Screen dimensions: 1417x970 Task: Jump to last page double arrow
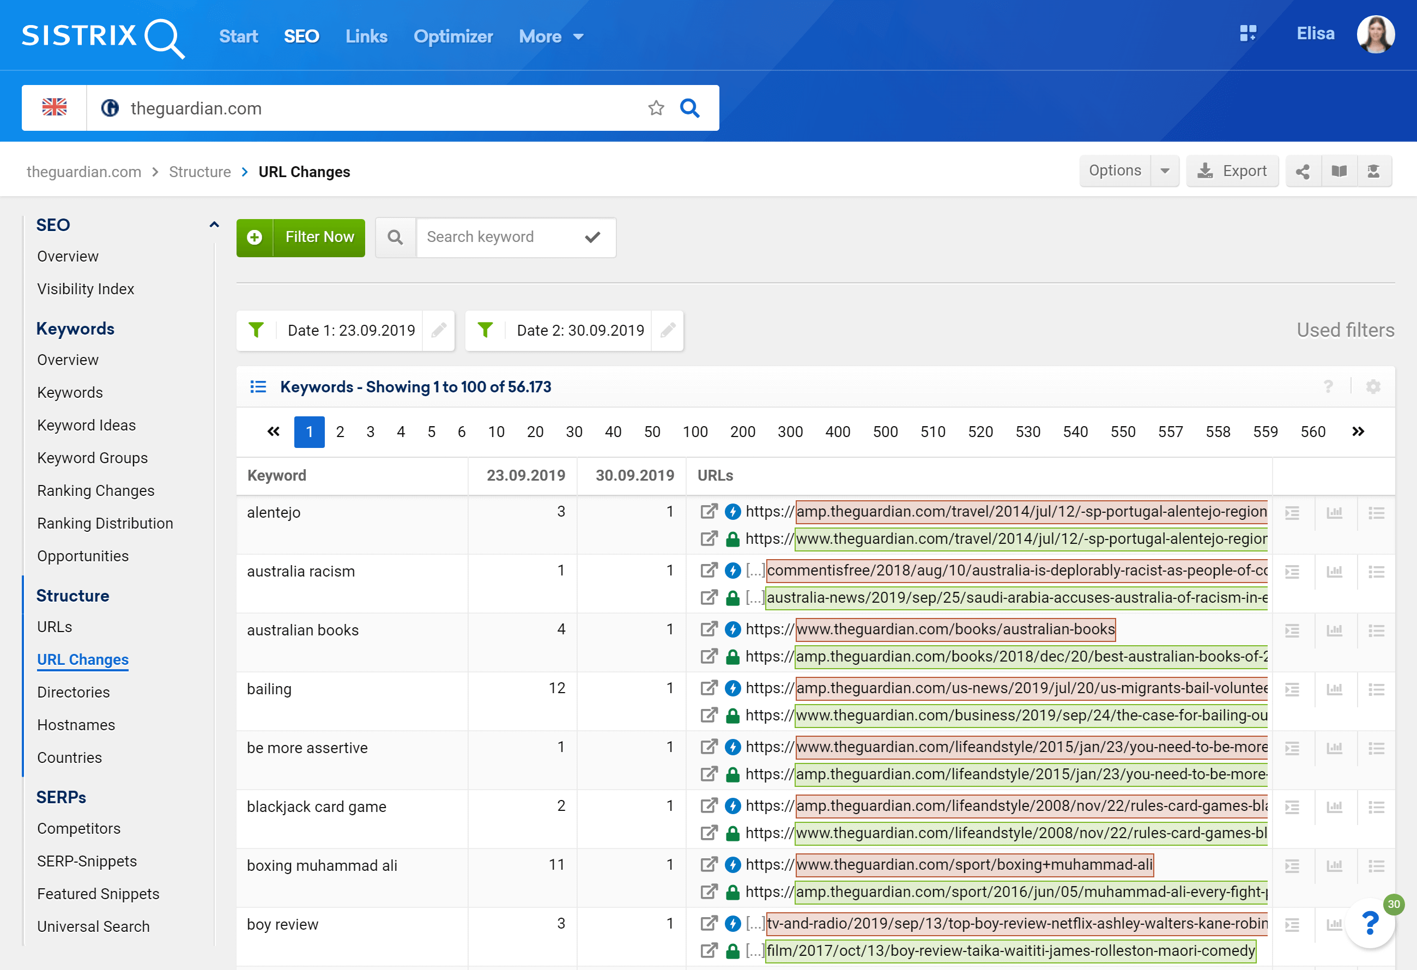[1358, 432]
